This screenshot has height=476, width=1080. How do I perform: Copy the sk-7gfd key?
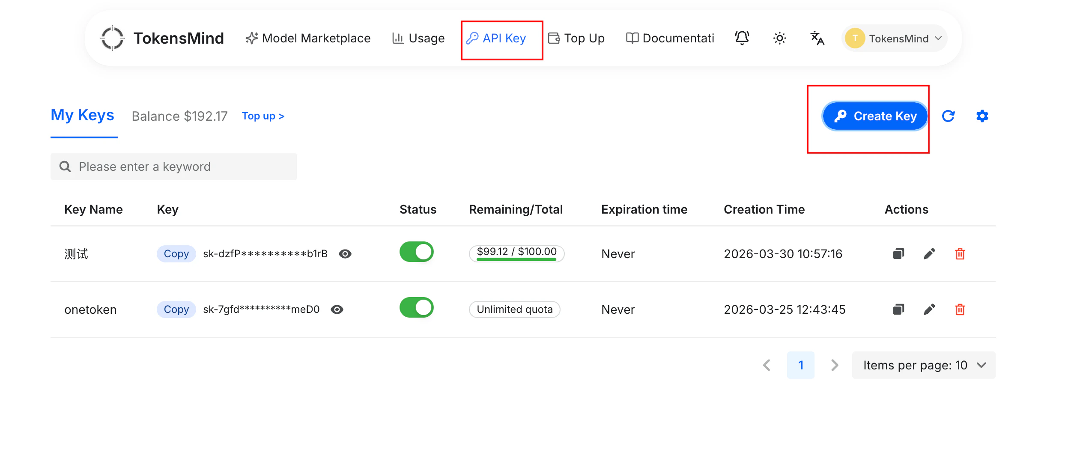pos(176,309)
